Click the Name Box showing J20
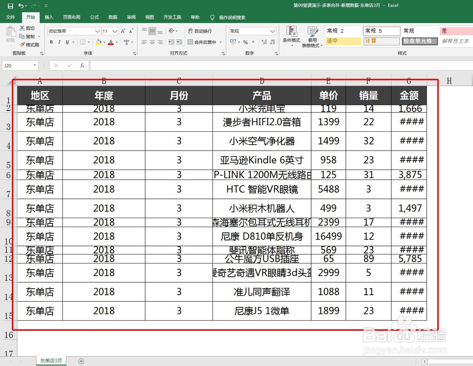473x366 pixels. tap(20, 65)
